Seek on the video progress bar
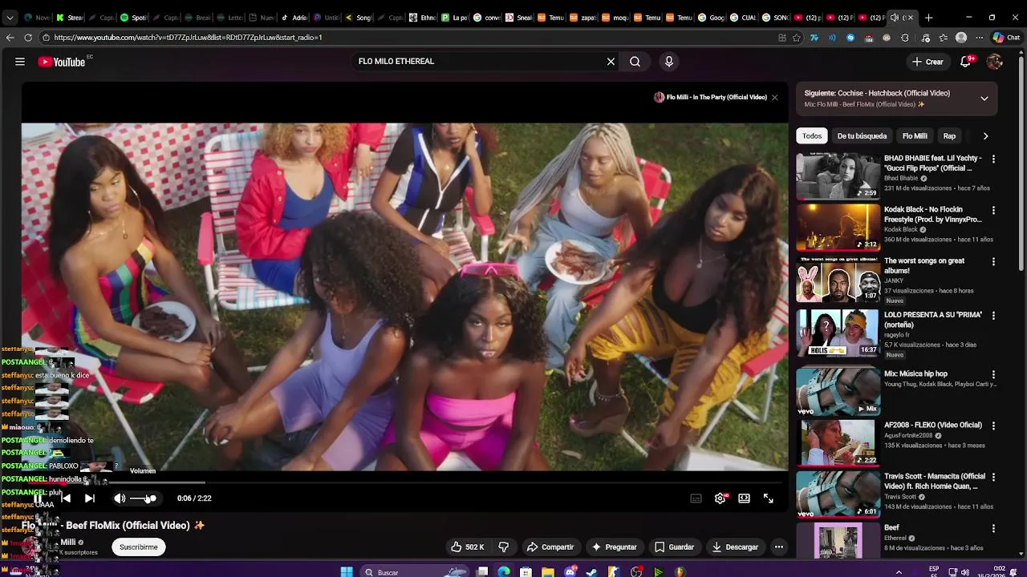Screen dimensions: 1027x577 tap(404, 482)
